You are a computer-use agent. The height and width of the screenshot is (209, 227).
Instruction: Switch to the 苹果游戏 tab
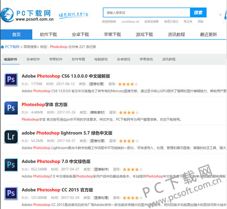click(x=146, y=59)
